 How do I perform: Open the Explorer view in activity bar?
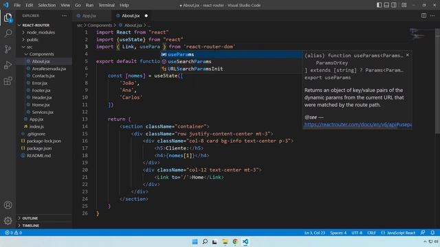click(x=8, y=18)
